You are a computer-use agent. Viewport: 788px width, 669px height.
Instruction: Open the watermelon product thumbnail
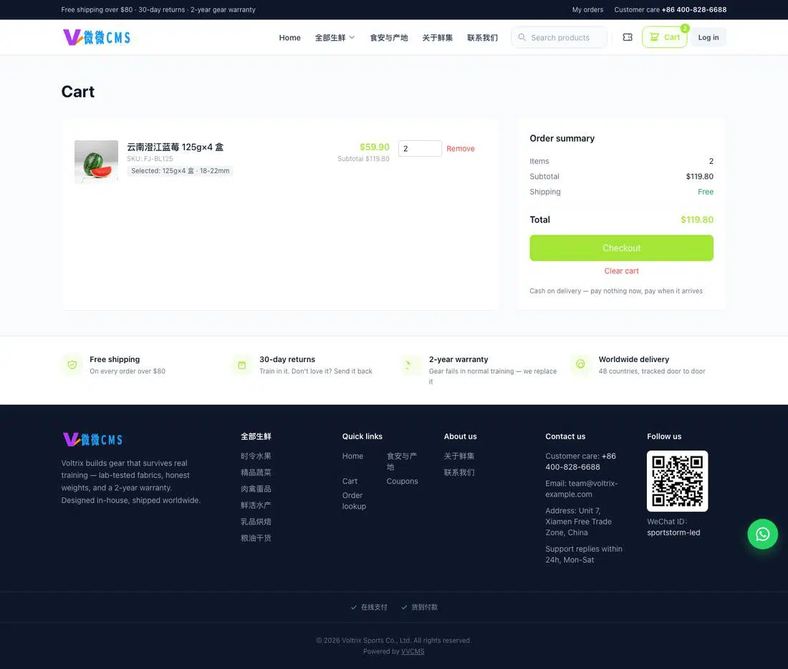pyautogui.click(x=96, y=162)
